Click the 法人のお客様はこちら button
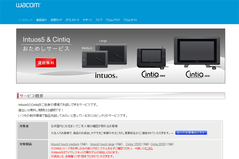Screen dimensions: 239x159 (x=191, y=133)
